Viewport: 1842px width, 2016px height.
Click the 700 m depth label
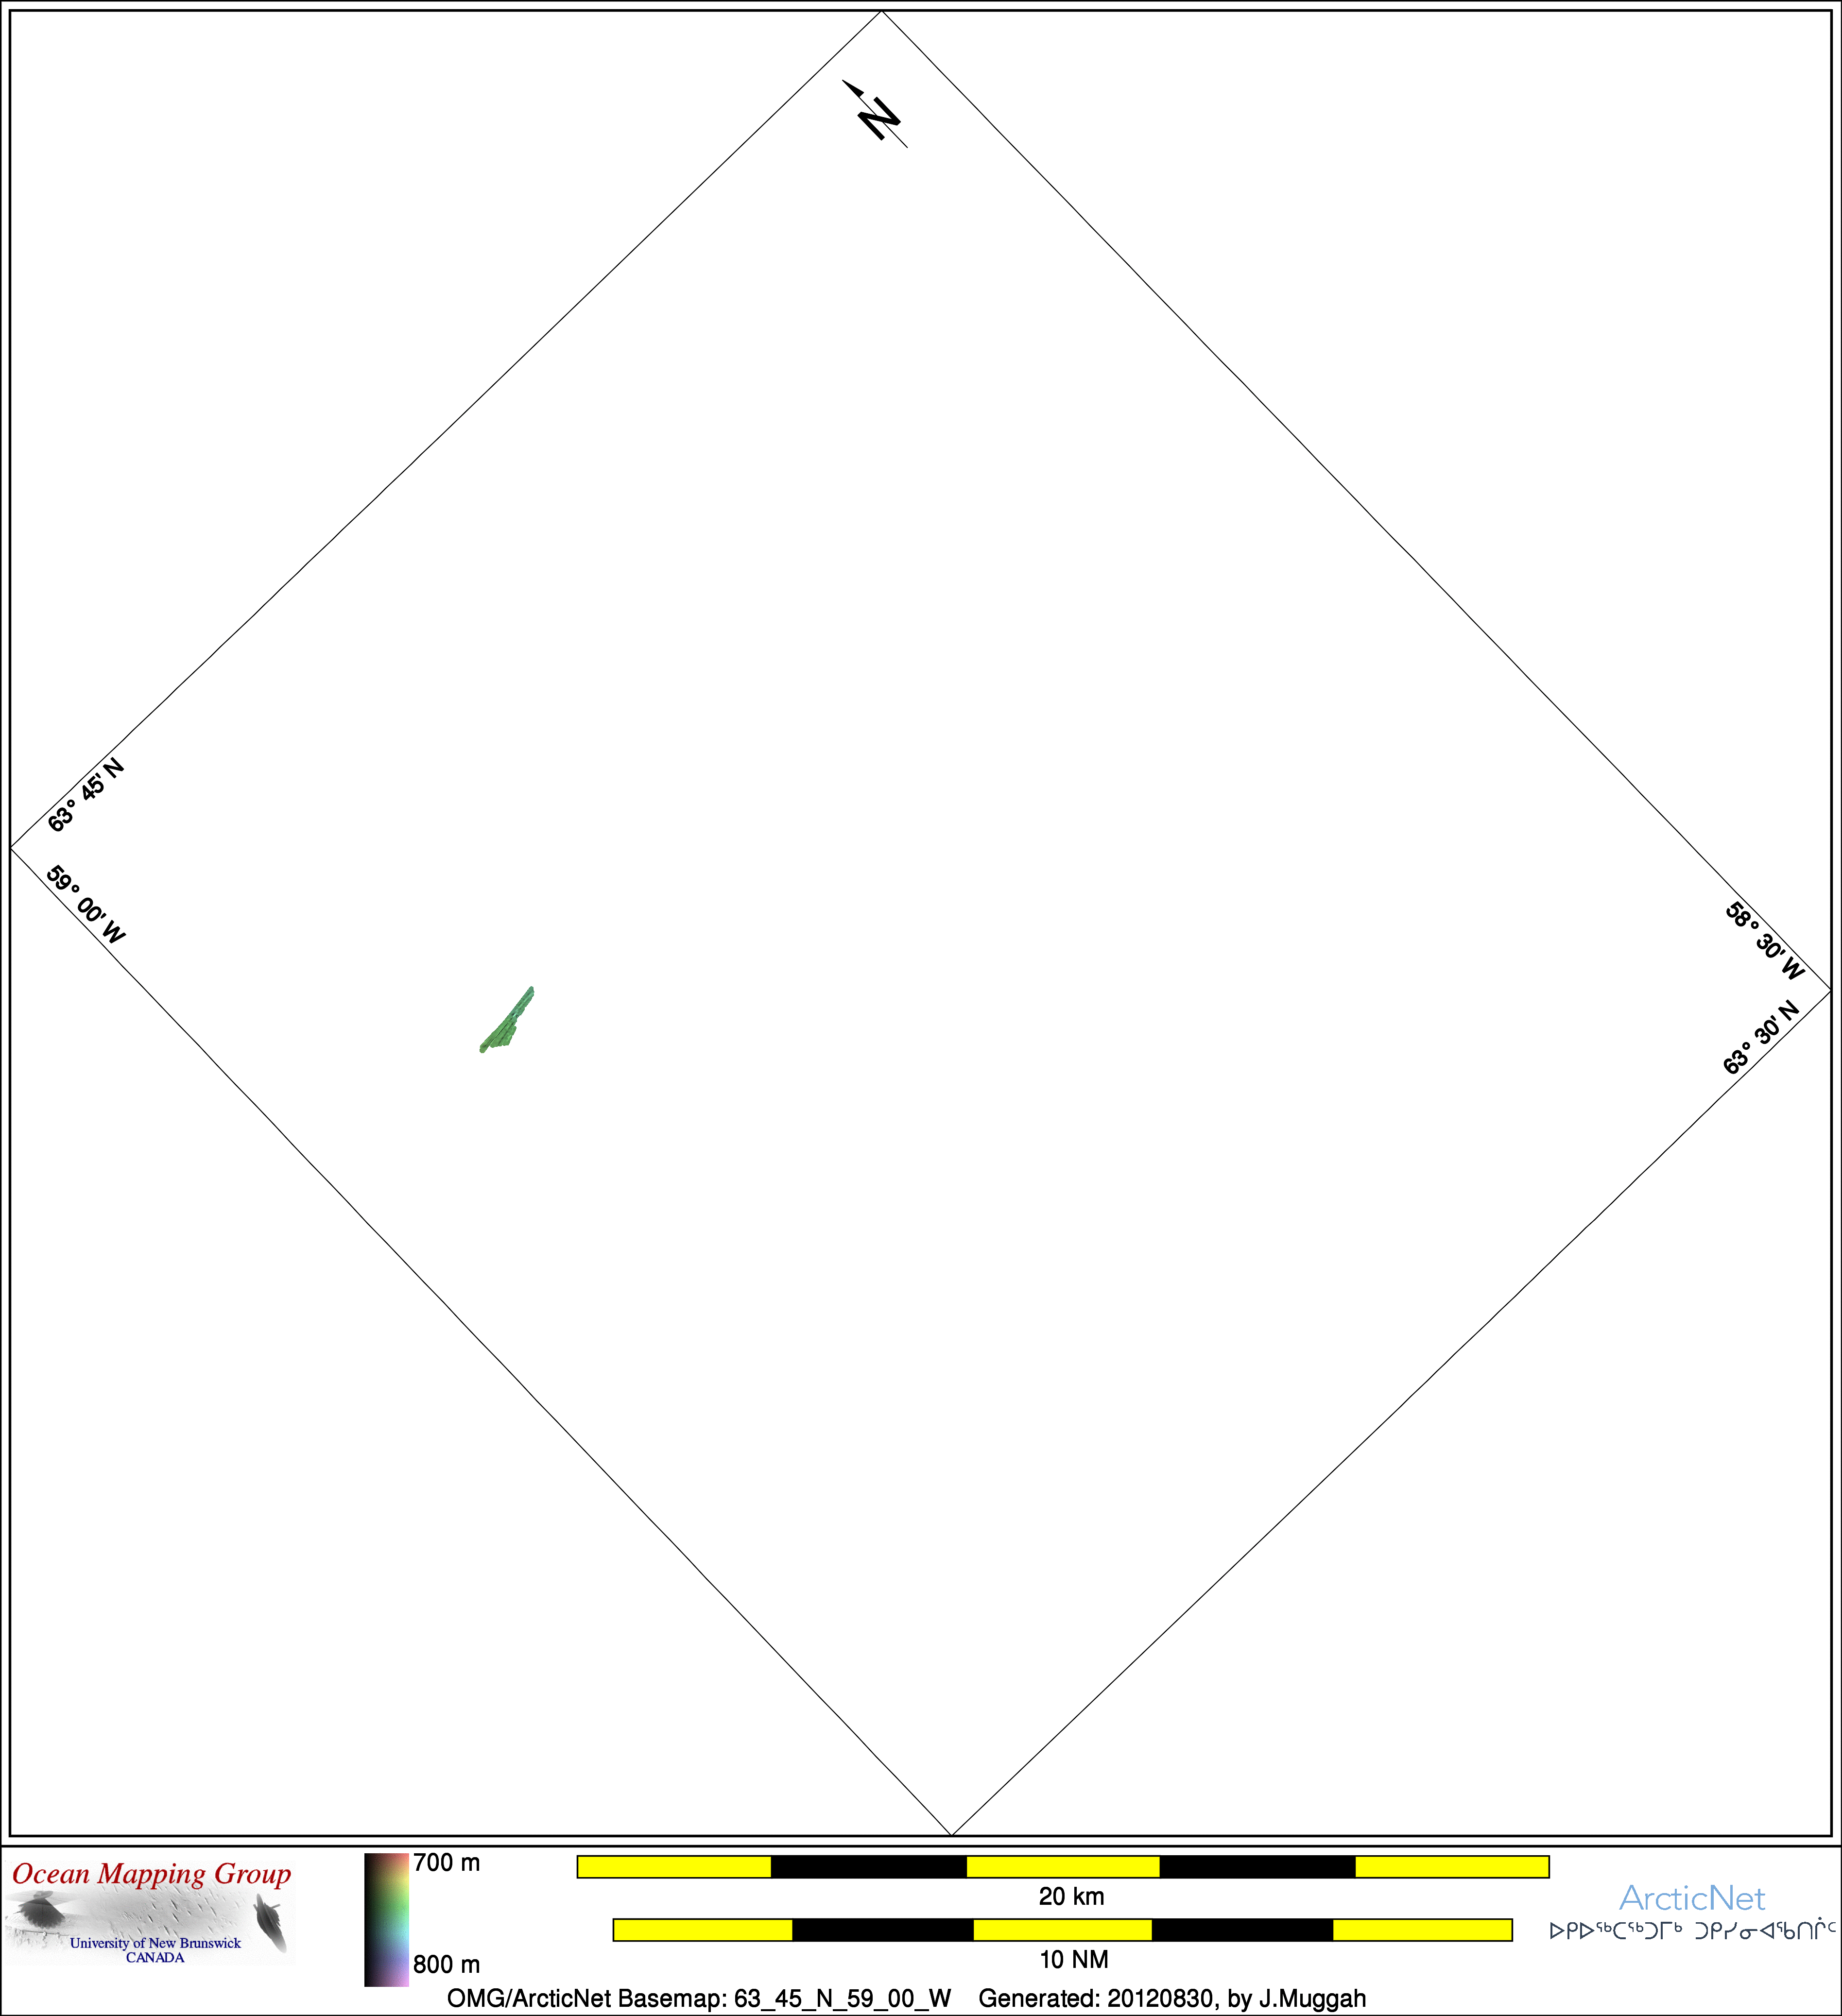[446, 1863]
